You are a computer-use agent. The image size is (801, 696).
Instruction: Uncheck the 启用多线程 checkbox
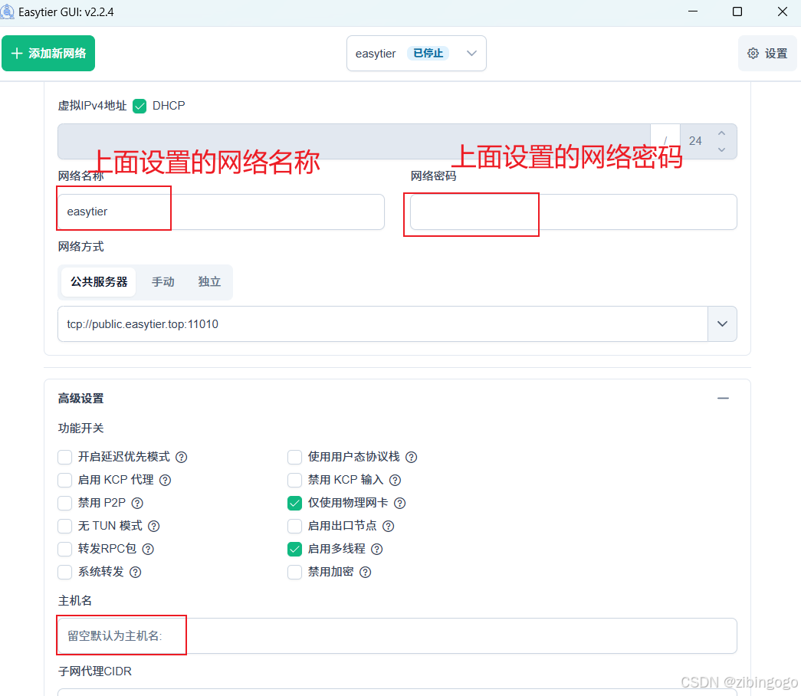295,549
